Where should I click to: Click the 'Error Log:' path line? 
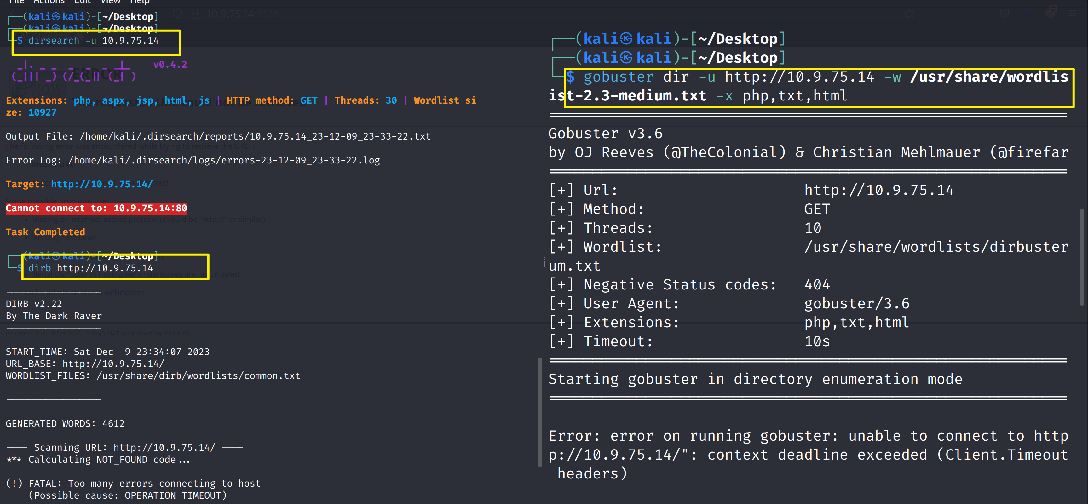pyautogui.click(x=193, y=160)
